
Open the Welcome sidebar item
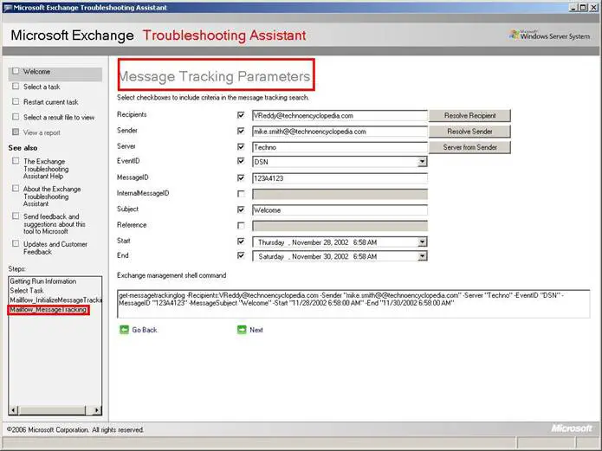click(x=36, y=71)
